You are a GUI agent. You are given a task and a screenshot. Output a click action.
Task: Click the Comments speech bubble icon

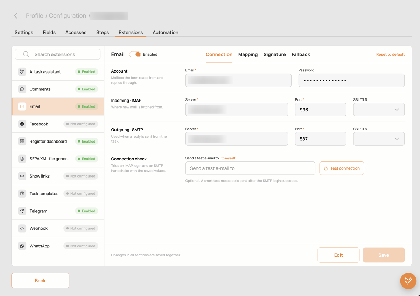tap(22, 89)
